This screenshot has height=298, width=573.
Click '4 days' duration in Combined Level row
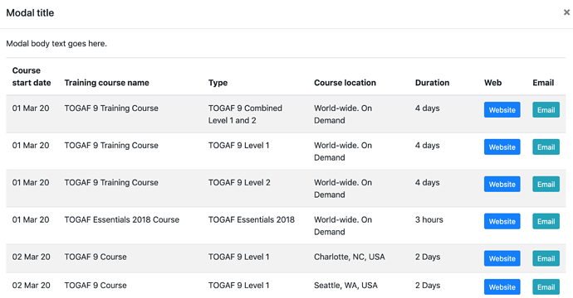pyautogui.click(x=427, y=108)
